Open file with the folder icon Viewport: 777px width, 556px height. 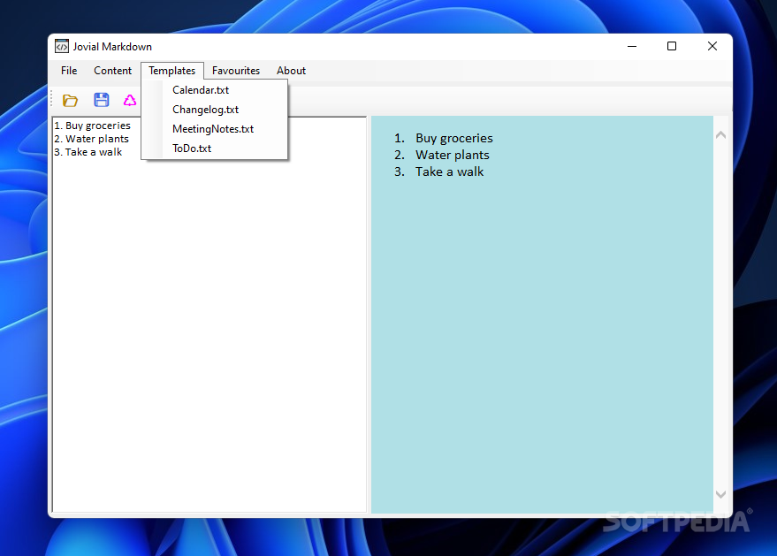pyautogui.click(x=71, y=100)
